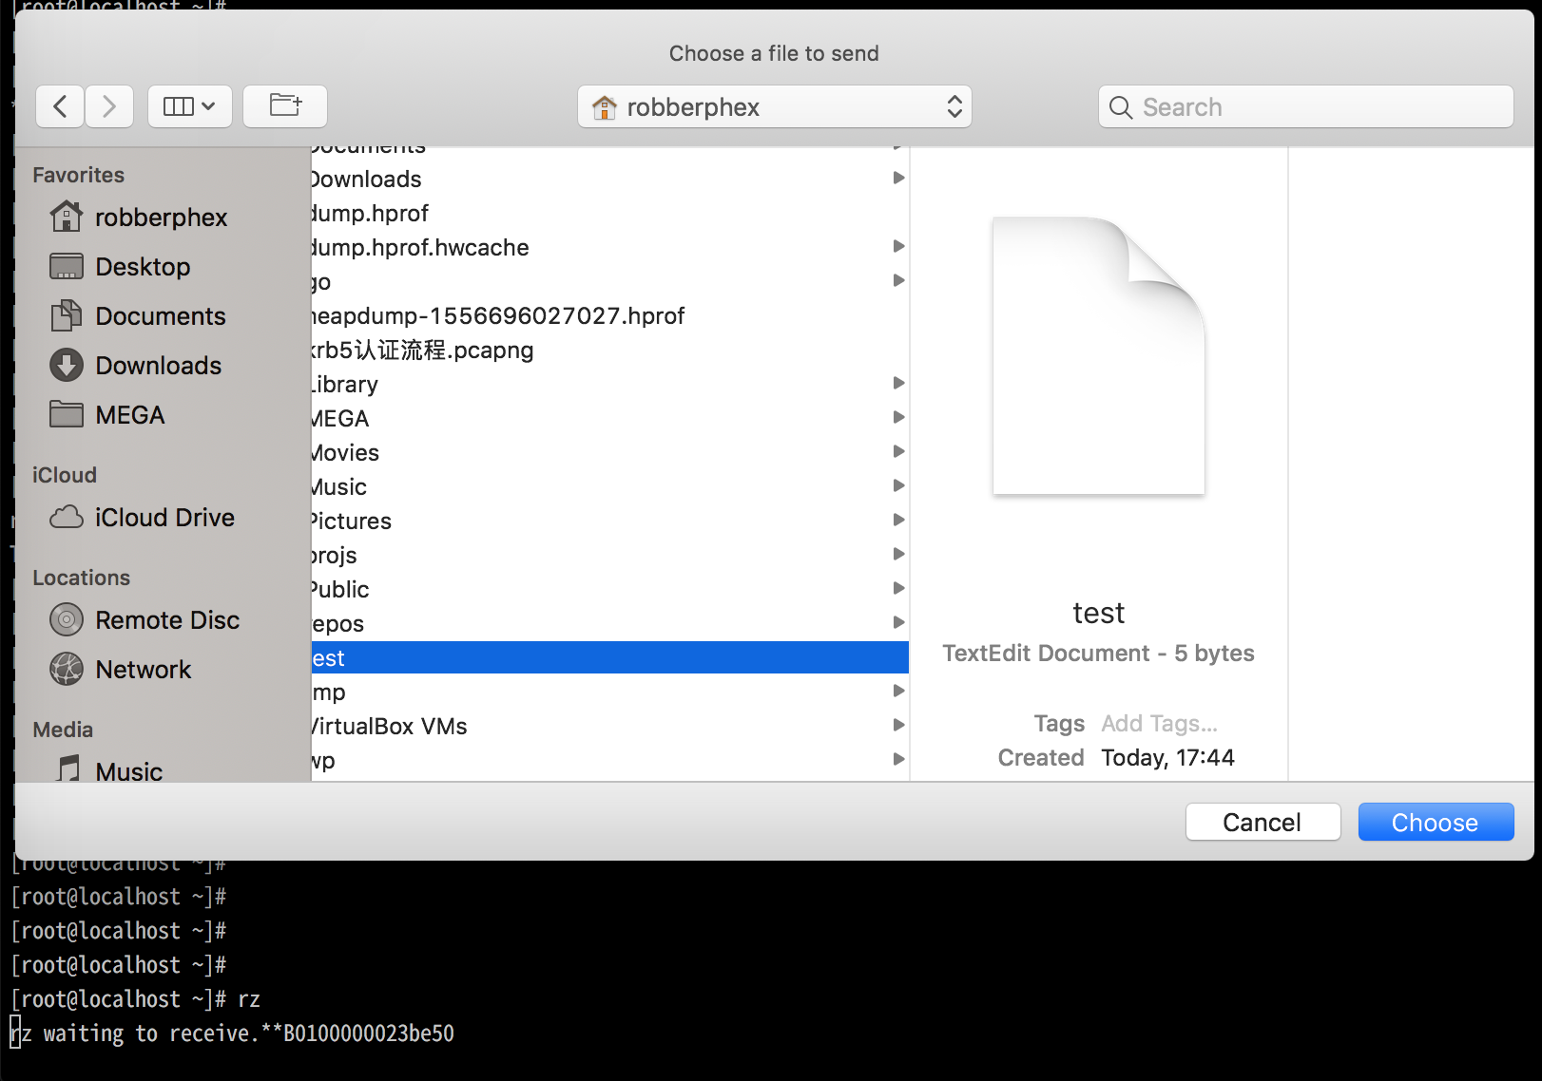The height and width of the screenshot is (1081, 1542).
Task: Open iCloud Drive in sidebar
Action: 164,518
